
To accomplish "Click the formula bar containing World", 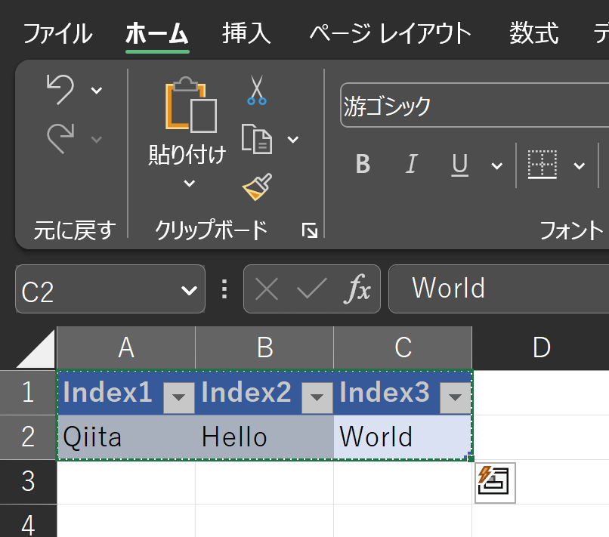I will coord(499,289).
